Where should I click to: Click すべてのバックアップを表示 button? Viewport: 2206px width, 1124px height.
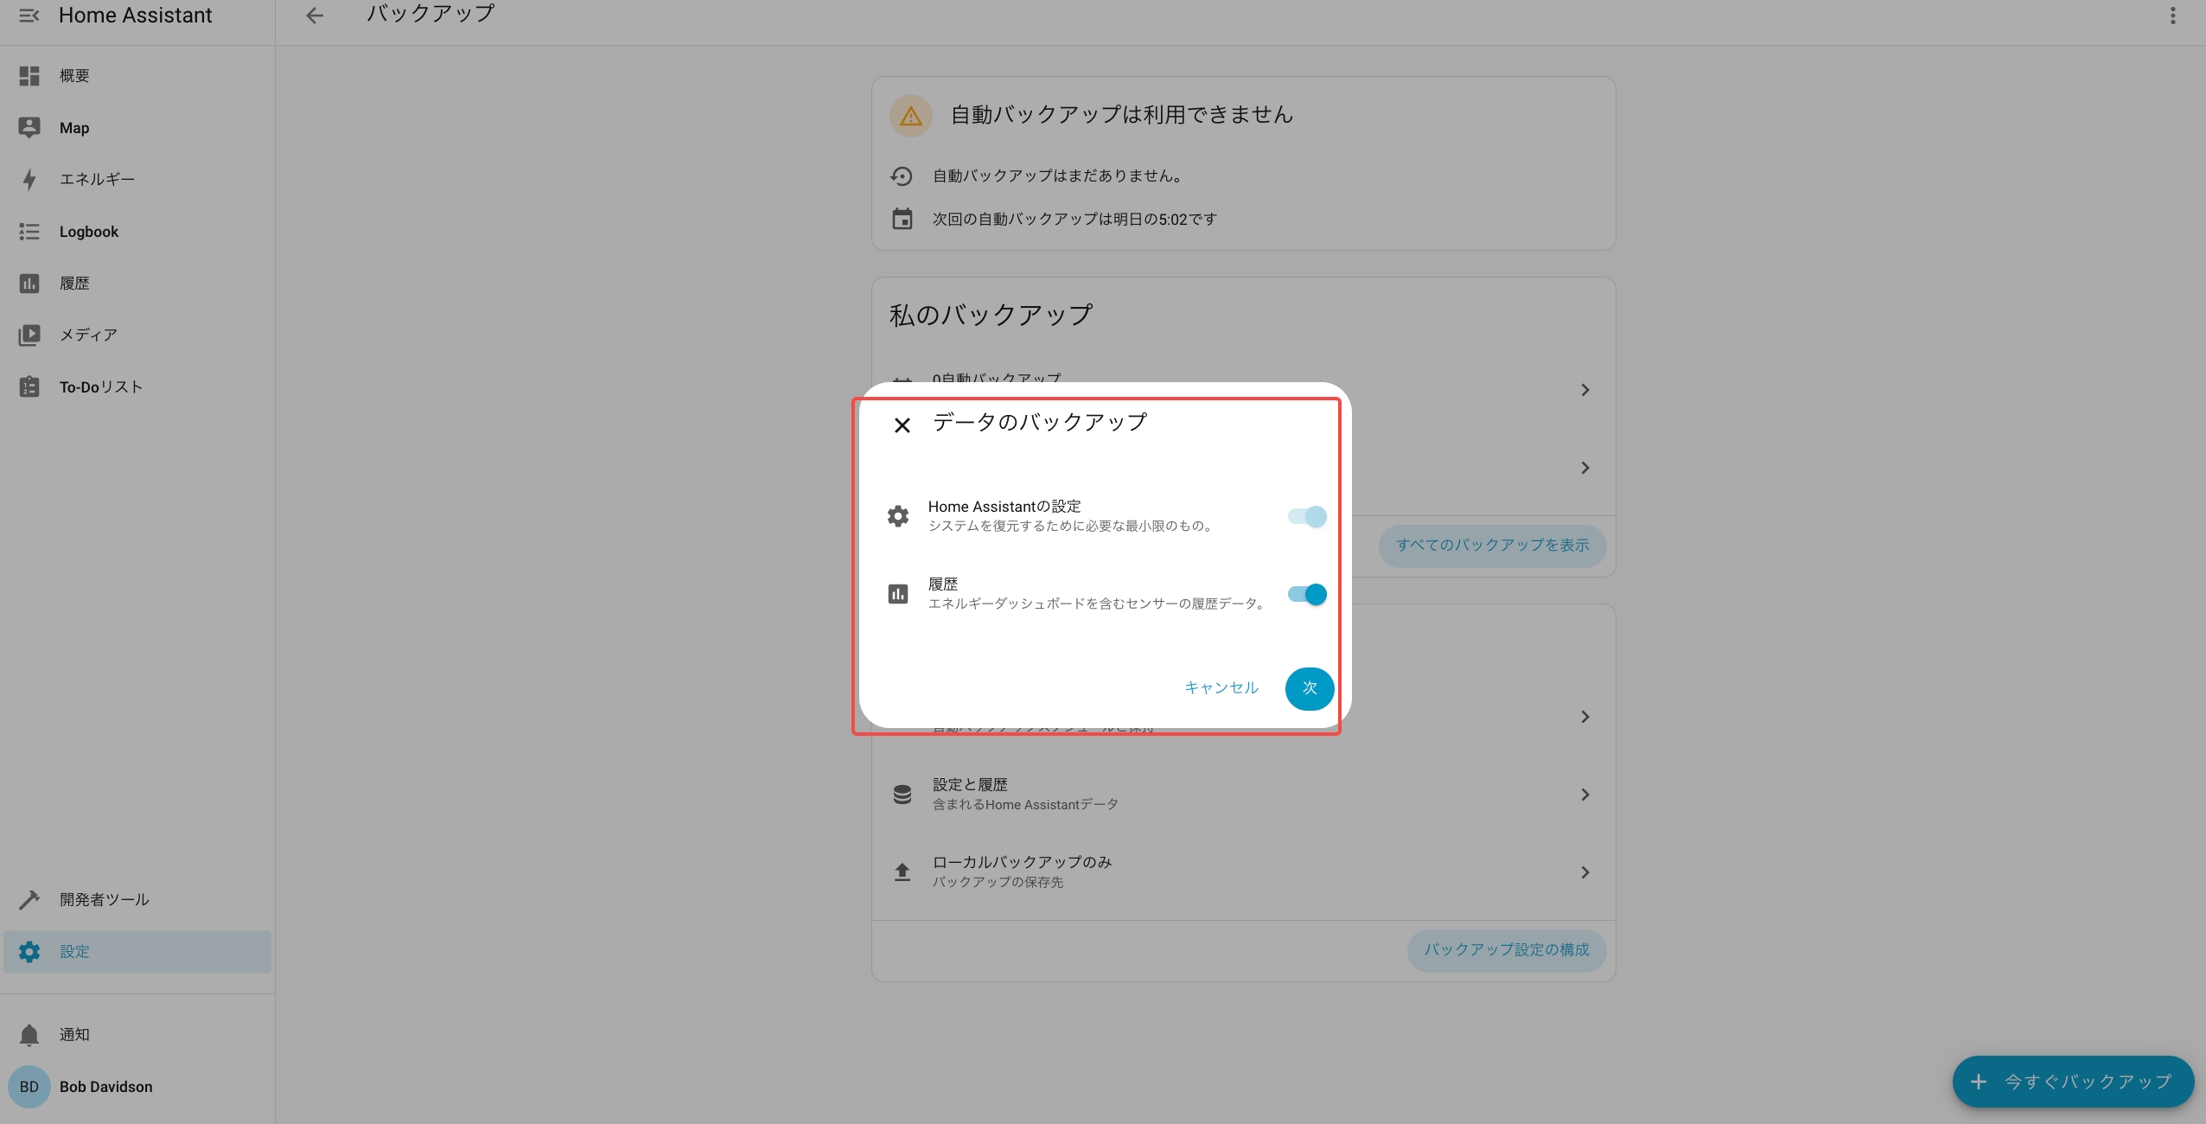click(1493, 546)
